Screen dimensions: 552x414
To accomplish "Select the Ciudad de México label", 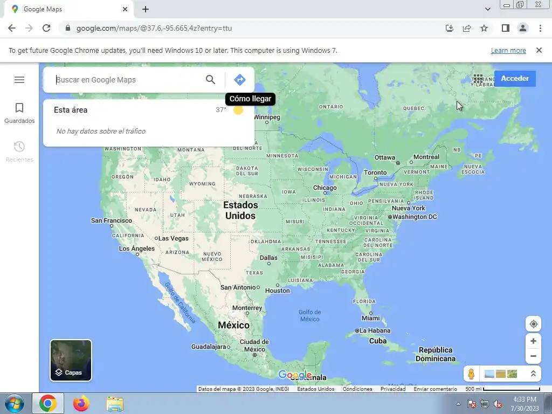I will pyautogui.click(x=254, y=346).
